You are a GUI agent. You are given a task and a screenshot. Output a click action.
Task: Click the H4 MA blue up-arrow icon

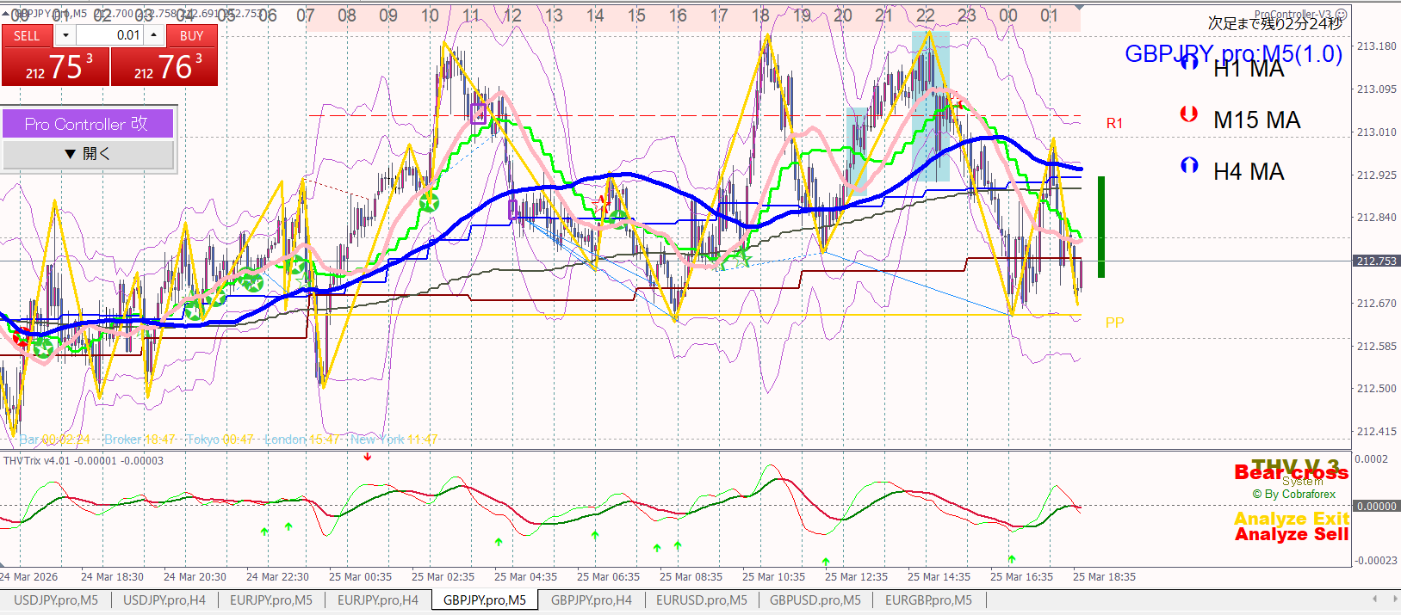[x=1189, y=165]
